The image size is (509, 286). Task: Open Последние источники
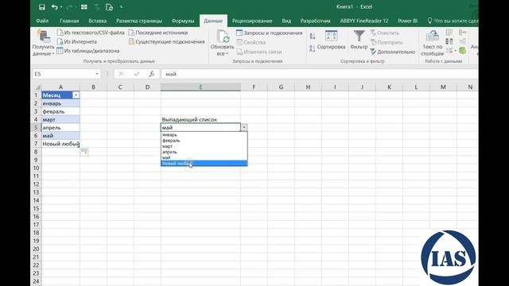click(158, 33)
